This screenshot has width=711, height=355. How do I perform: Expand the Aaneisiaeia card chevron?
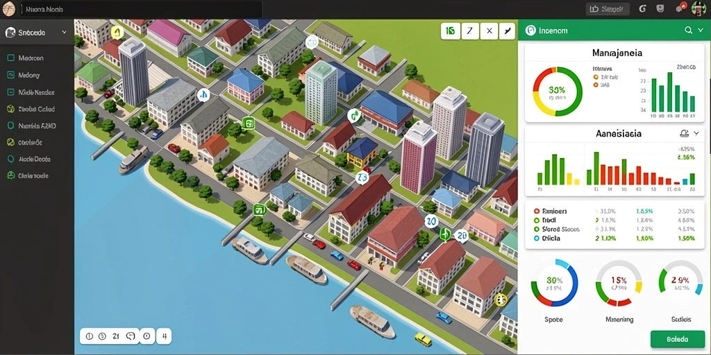coord(696,134)
